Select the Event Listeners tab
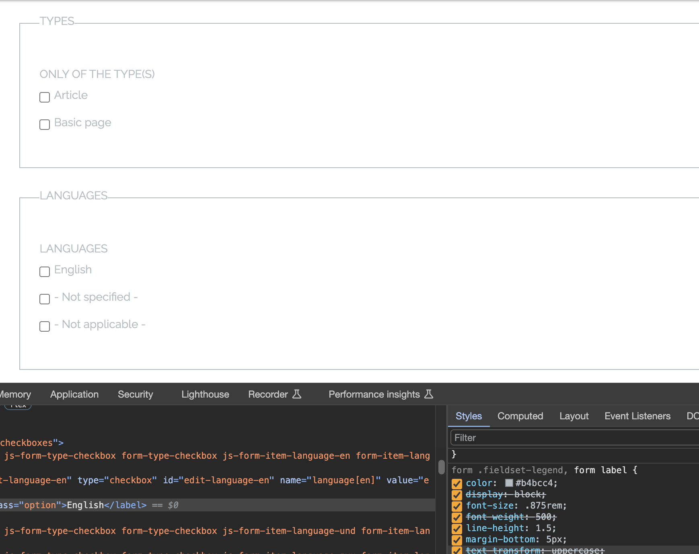 click(637, 416)
